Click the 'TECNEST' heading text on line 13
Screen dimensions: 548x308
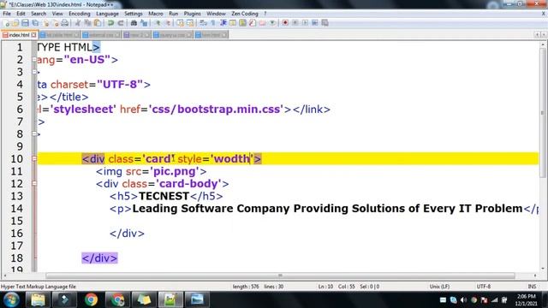pyautogui.click(x=164, y=196)
